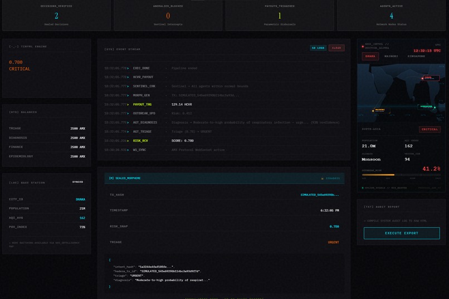This screenshot has width=449, height=299.
Task: Select the AGT_DIAGNOSIS log entry
Action: click(x=224, y=122)
